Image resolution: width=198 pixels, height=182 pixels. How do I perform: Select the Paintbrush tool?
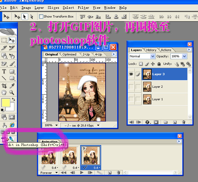12,64
